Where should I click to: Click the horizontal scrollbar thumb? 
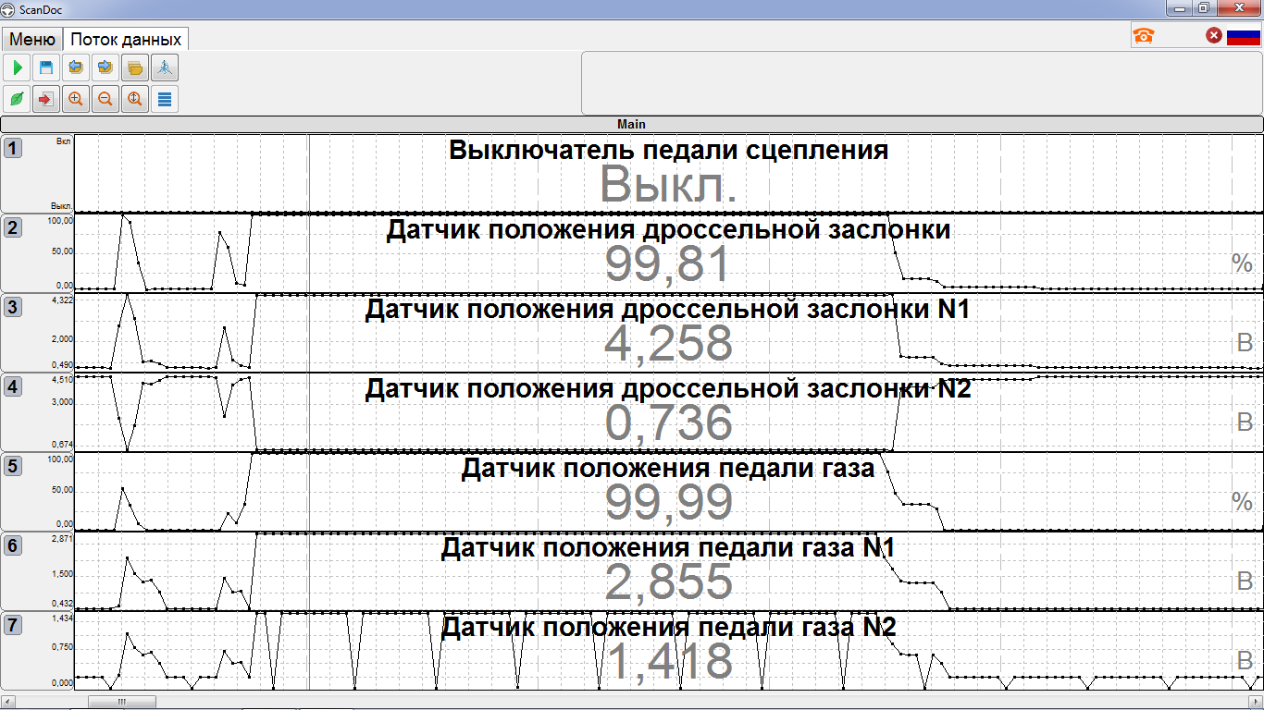click(x=122, y=703)
